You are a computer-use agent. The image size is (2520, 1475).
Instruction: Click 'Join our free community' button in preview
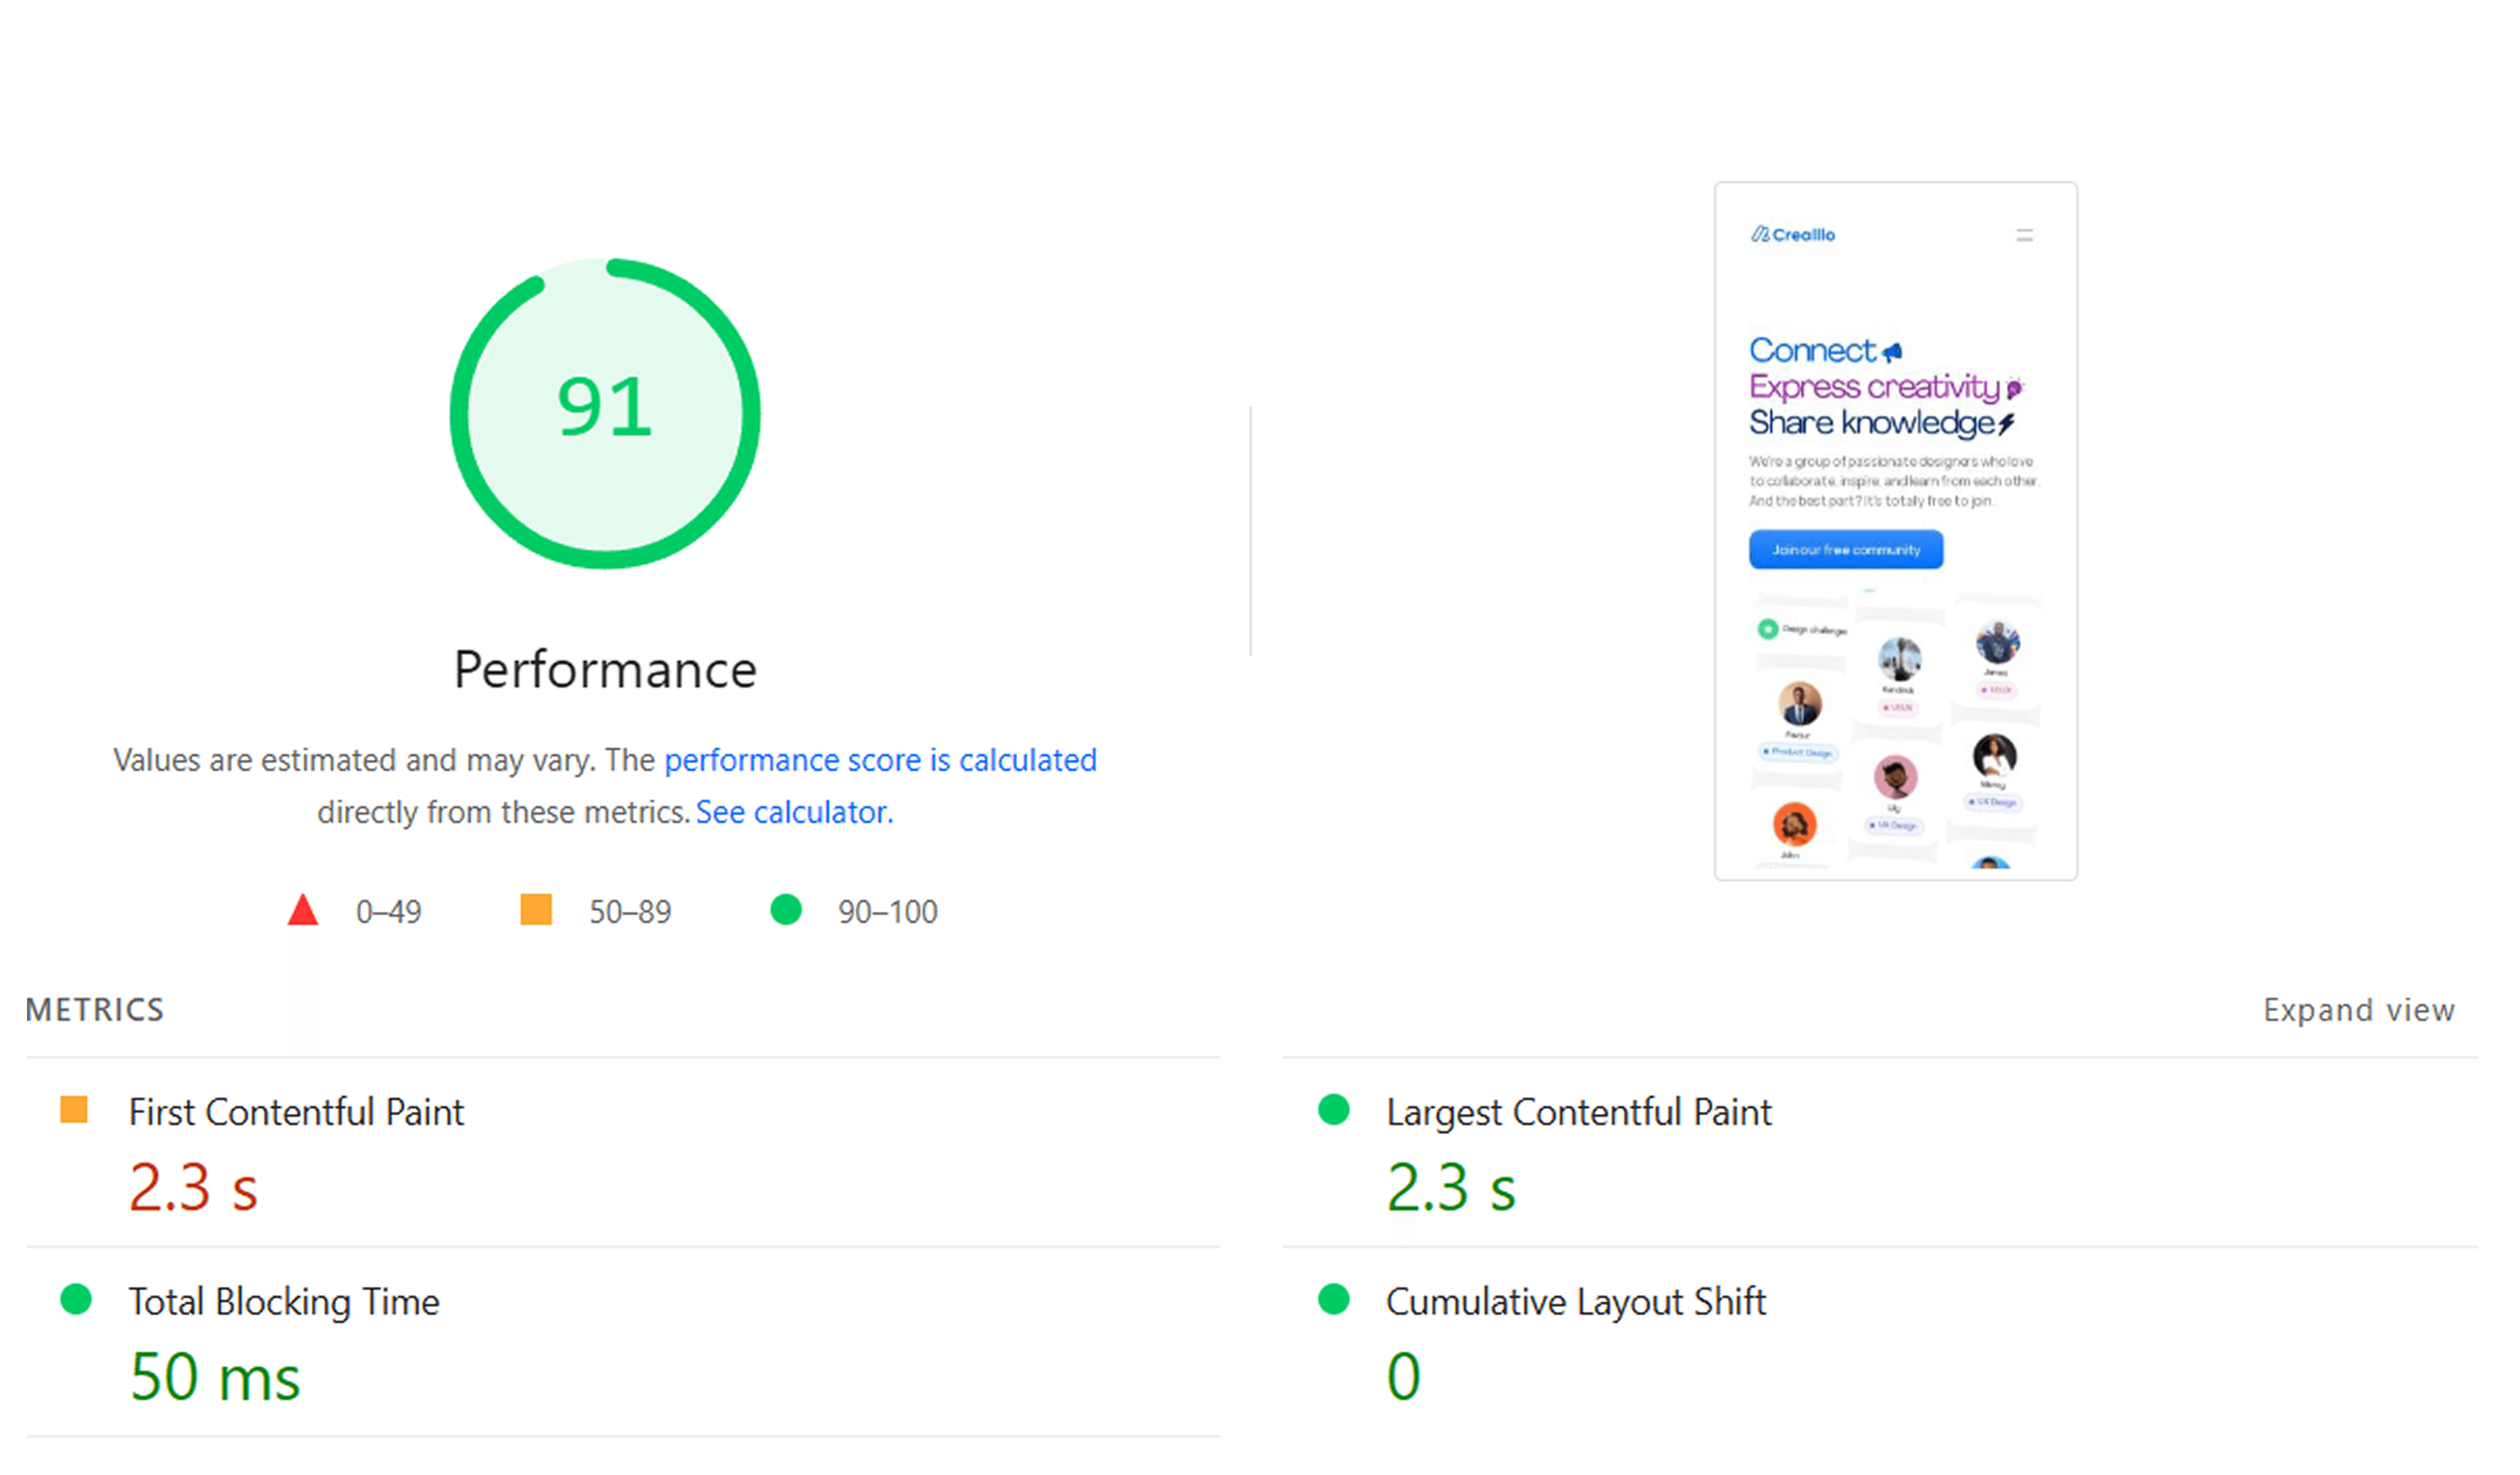point(1846,549)
